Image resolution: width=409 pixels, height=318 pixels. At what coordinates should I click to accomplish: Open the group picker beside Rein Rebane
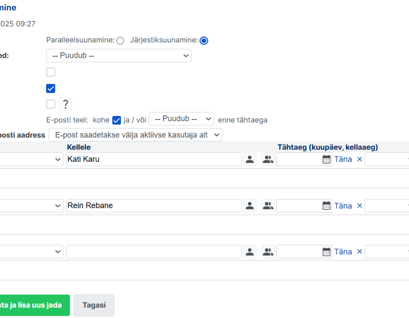[268, 206]
